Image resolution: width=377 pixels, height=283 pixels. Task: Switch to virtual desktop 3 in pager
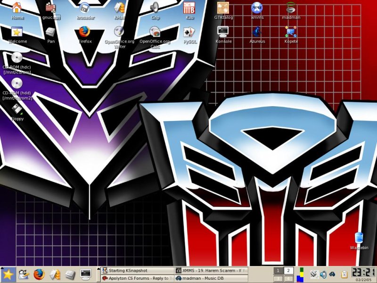[279, 278]
